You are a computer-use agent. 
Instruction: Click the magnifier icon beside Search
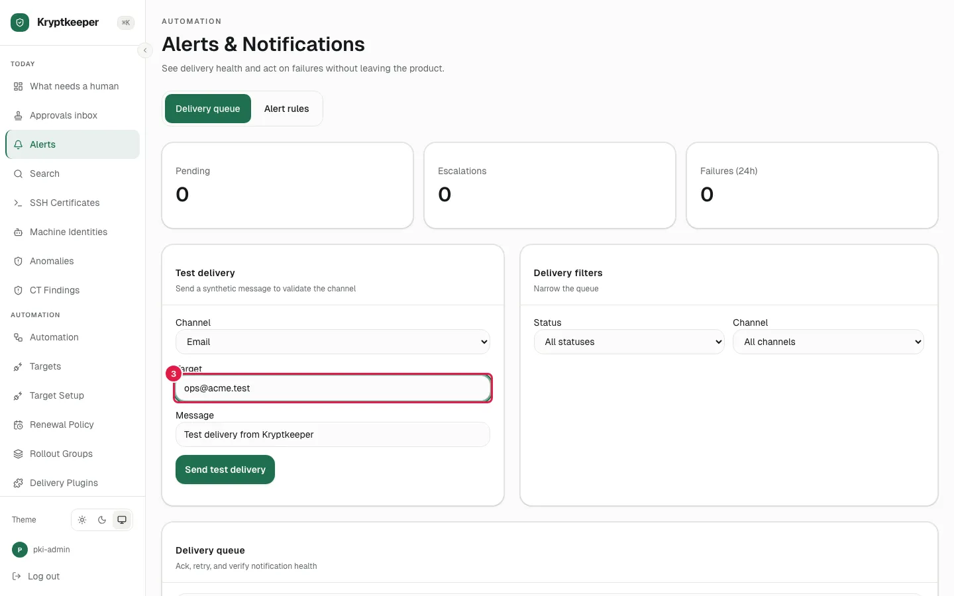(x=18, y=174)
